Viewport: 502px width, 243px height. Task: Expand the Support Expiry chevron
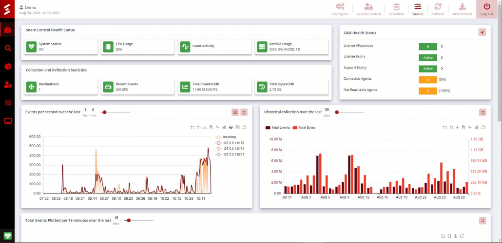(442, 69)
